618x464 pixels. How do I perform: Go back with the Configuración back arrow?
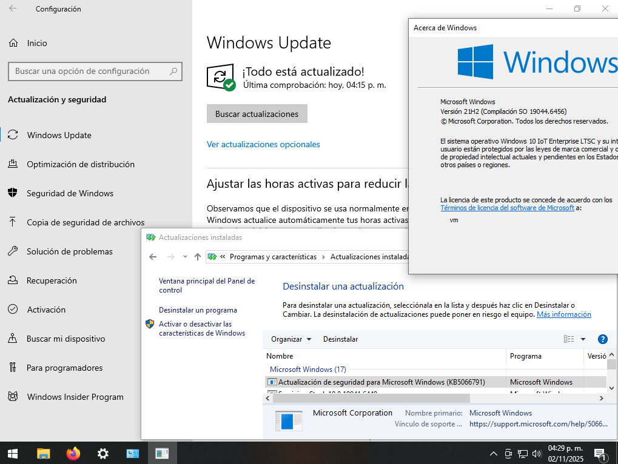[13, 8]
